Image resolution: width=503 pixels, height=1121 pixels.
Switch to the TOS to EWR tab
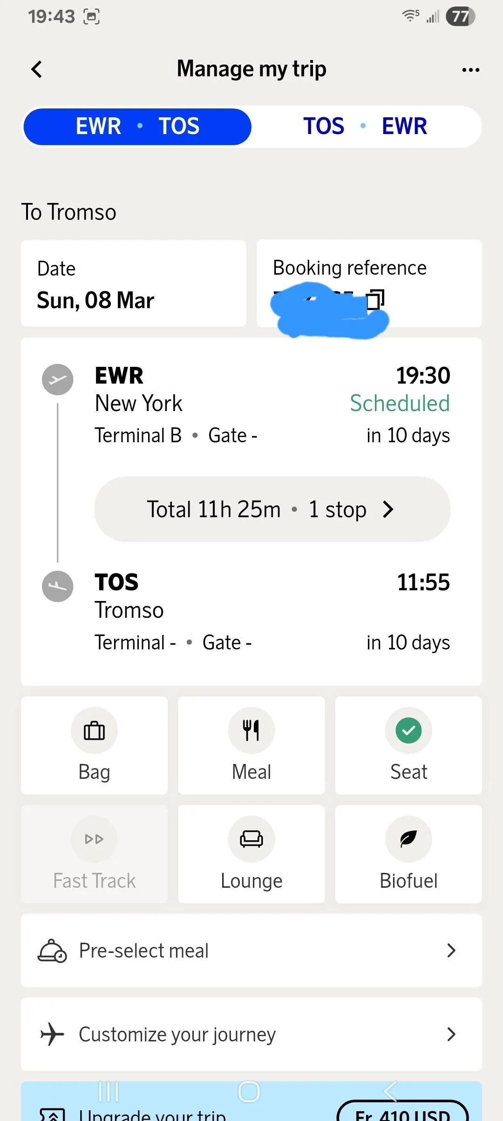pos(365,127)
